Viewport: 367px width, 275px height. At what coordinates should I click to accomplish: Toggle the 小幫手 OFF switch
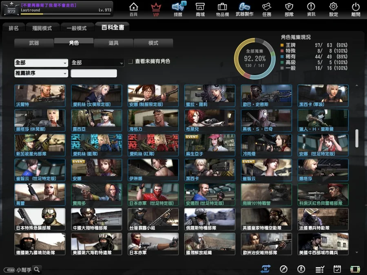point(9,270)
